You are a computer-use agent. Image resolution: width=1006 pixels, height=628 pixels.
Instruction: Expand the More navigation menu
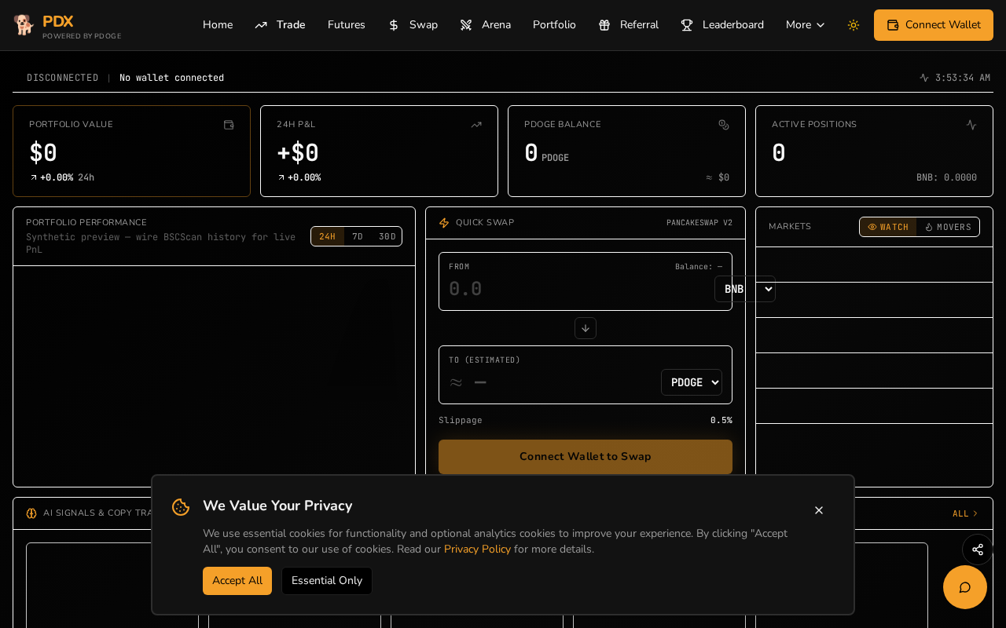click(x=806, y=25)
